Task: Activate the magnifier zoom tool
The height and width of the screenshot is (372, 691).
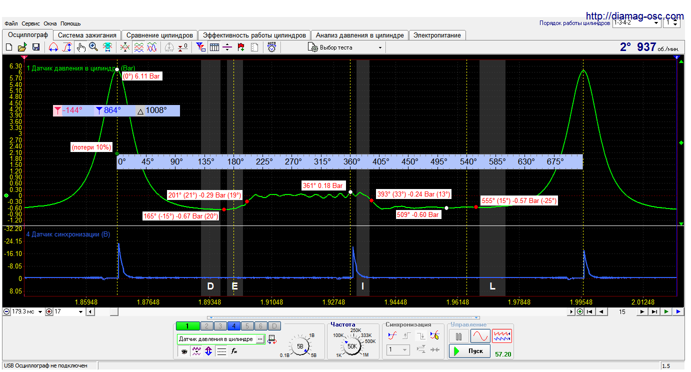Action: click(93, 47)
